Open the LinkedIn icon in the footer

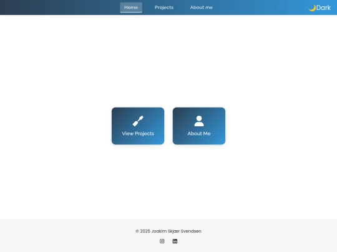pyautogui.click(x=175, y=241)
